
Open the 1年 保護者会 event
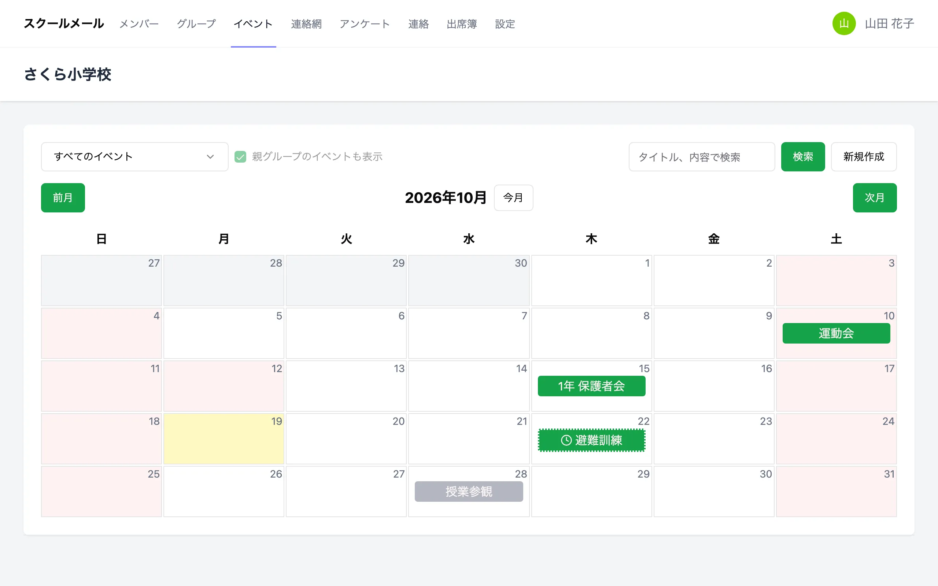[x=591, y=386]
